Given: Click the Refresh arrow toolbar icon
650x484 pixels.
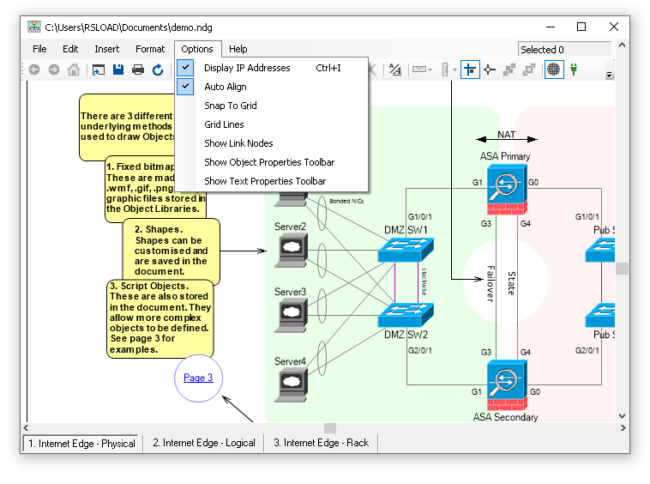Looking at the screenshot, I should pos(158,70).
